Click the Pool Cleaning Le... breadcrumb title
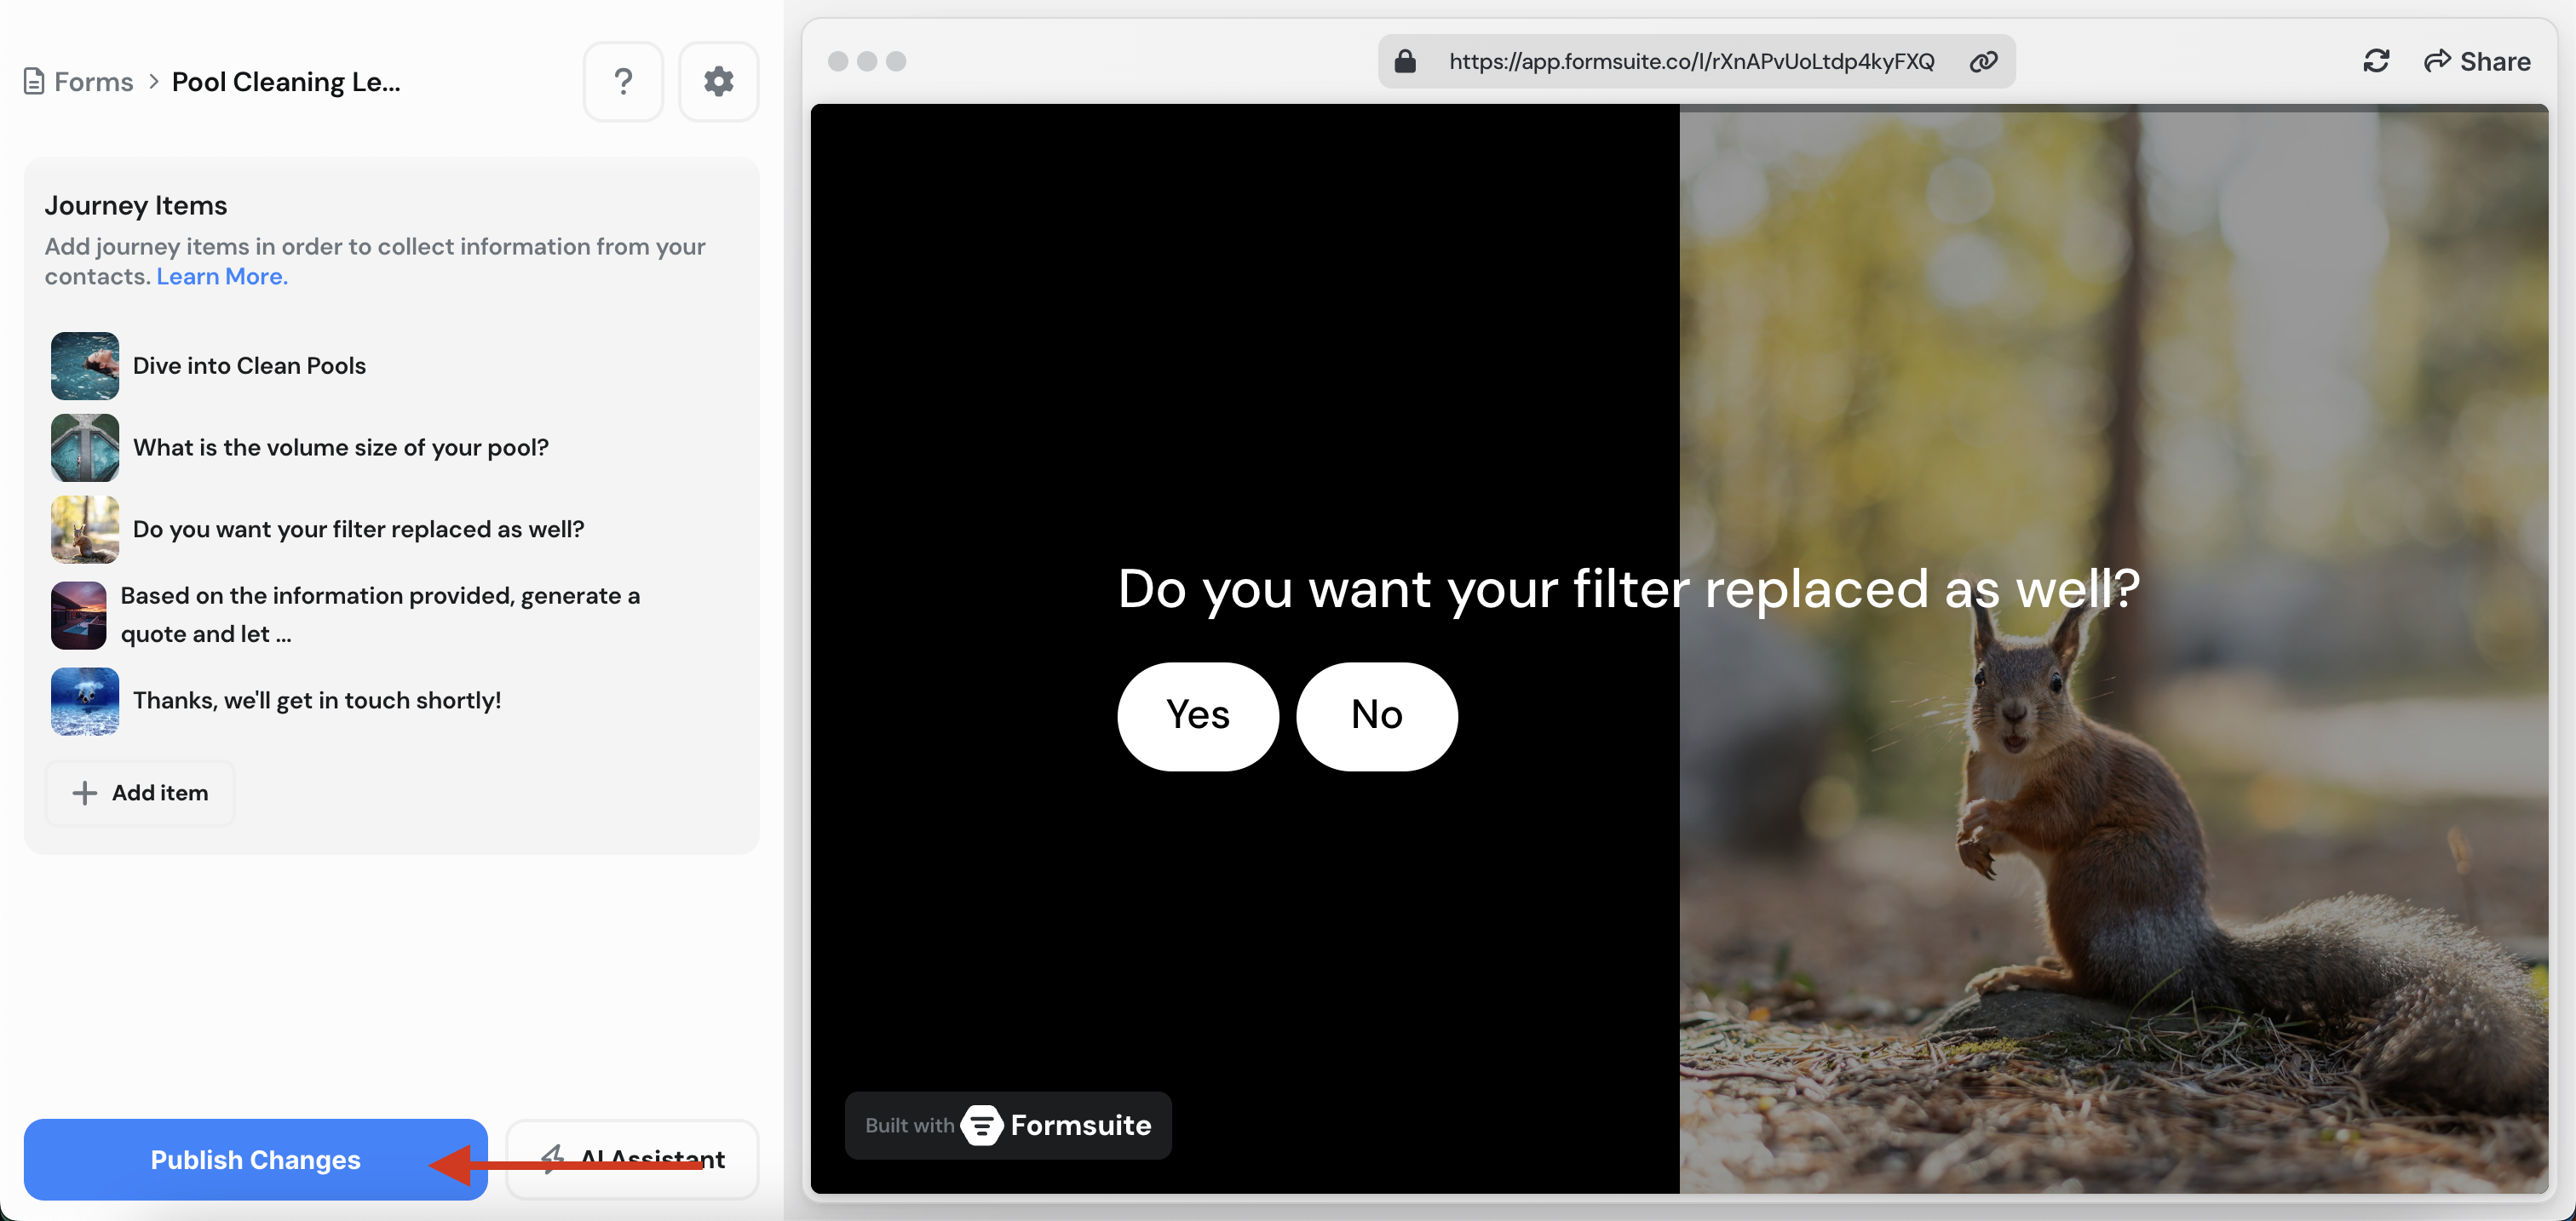This screenshot has width=2576, height=1221. (286, 81)
